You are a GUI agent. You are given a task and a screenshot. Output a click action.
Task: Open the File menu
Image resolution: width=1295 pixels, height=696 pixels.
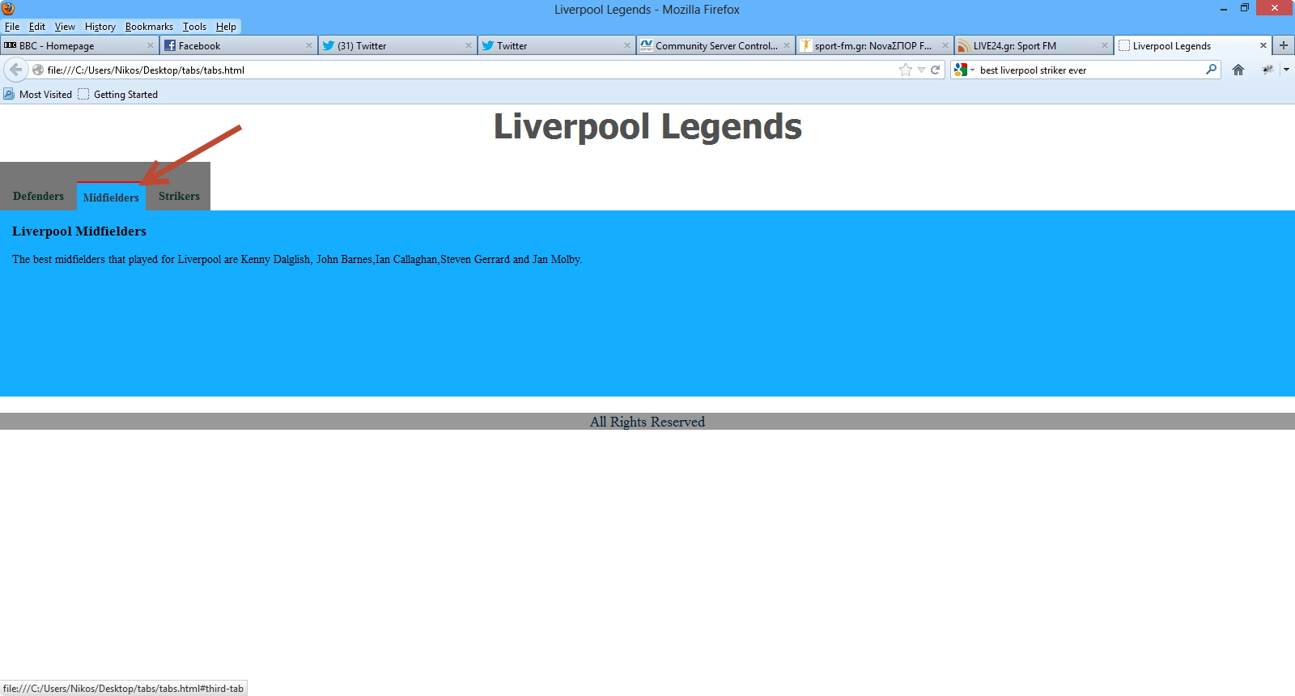pos(12,26)
